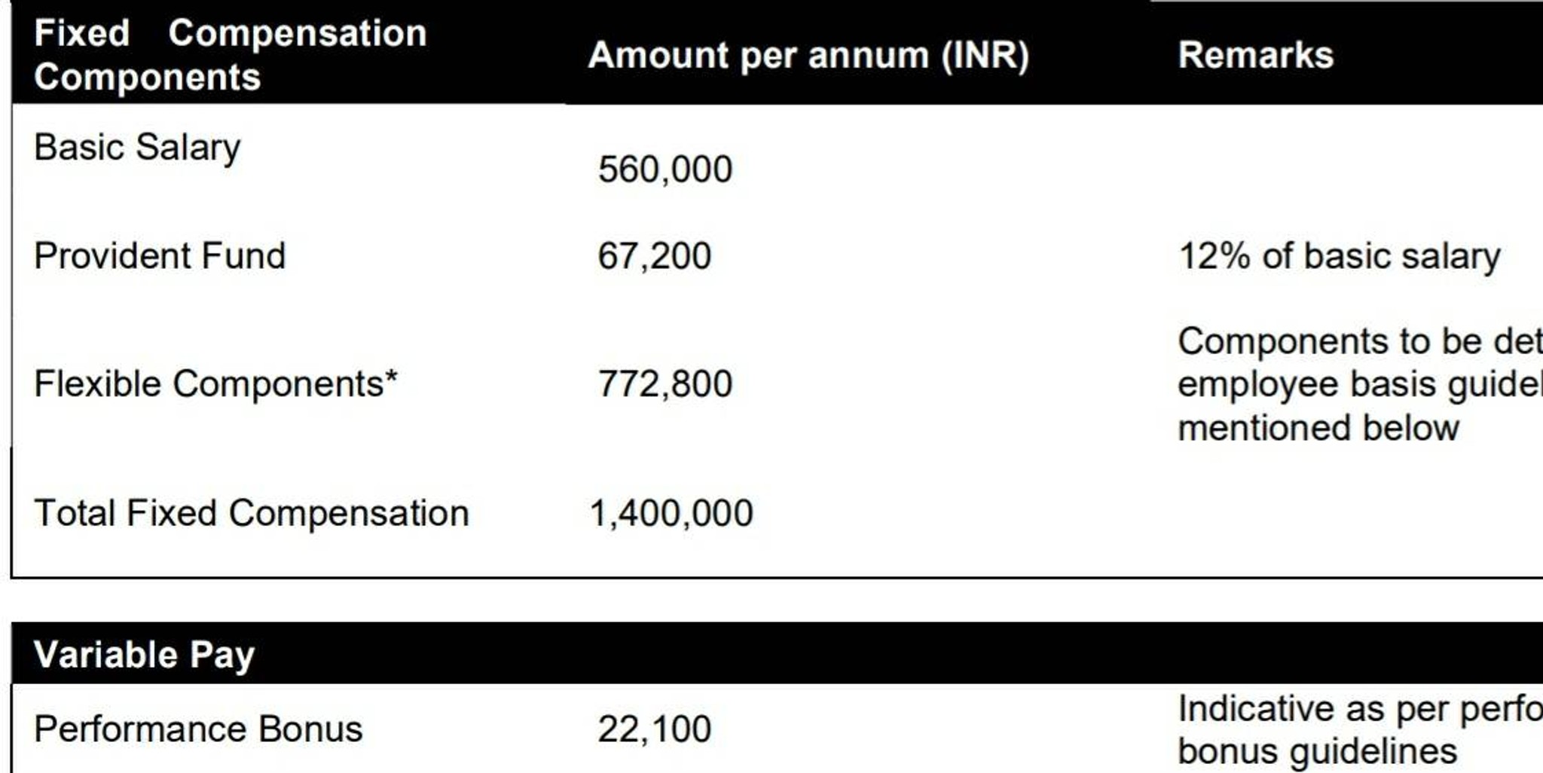Click the Flexible Components* label

coord(215,384)
